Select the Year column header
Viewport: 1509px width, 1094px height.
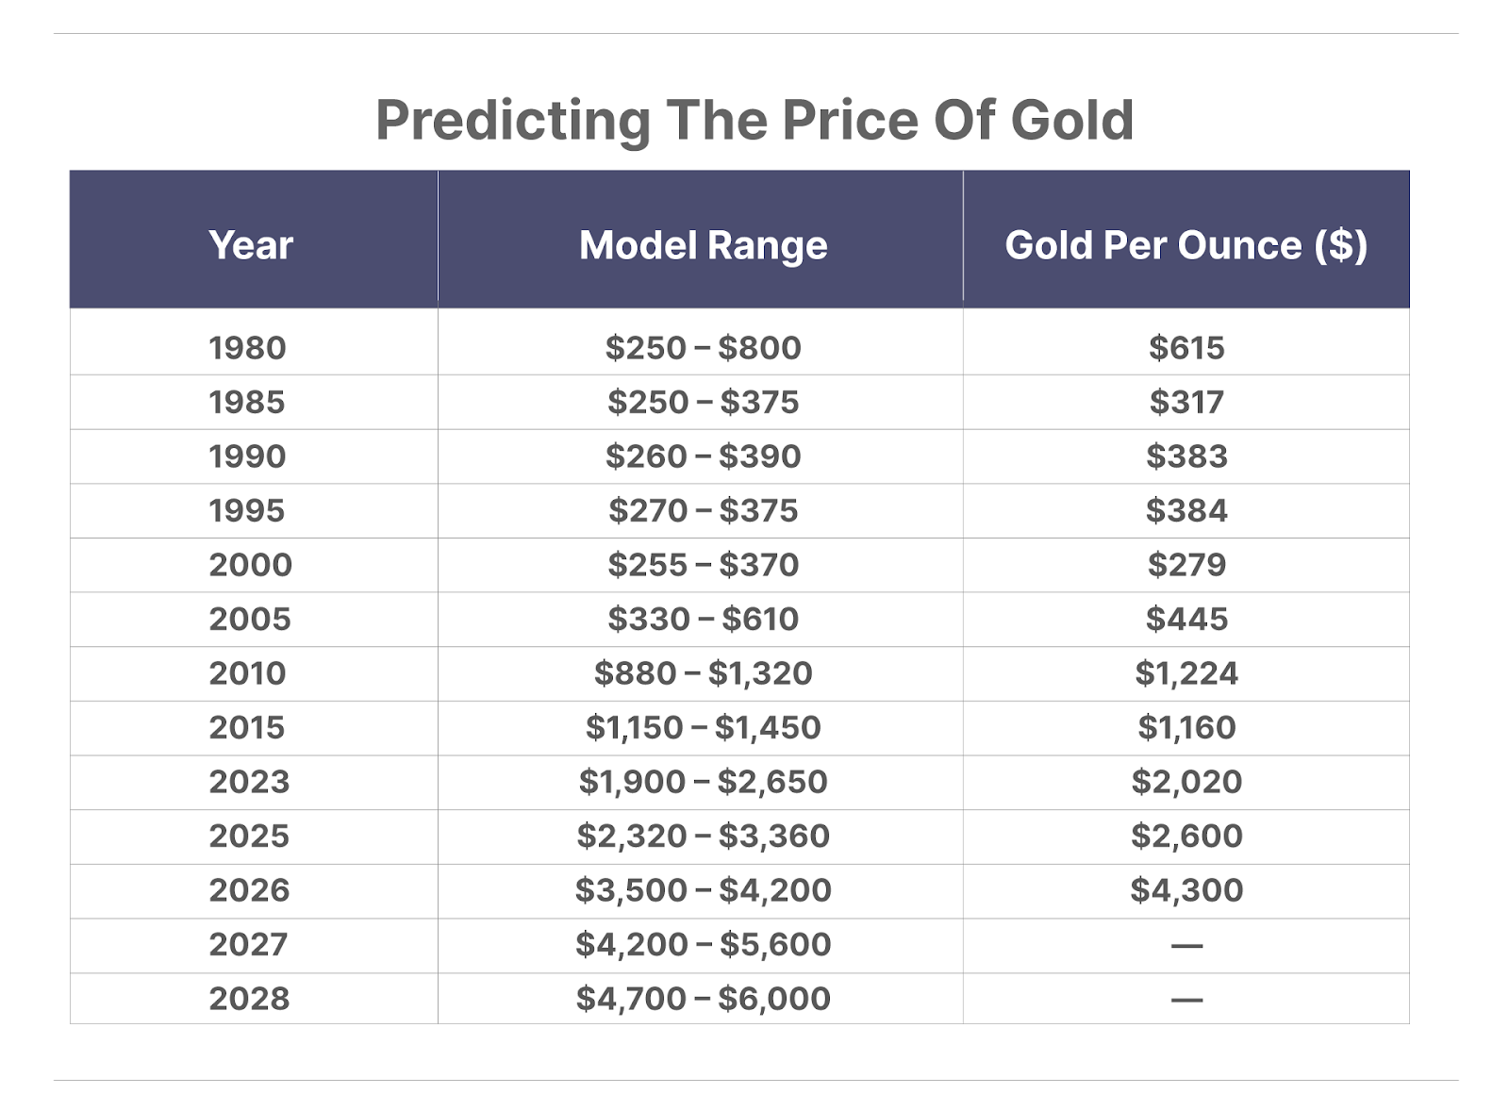(251, 245)
